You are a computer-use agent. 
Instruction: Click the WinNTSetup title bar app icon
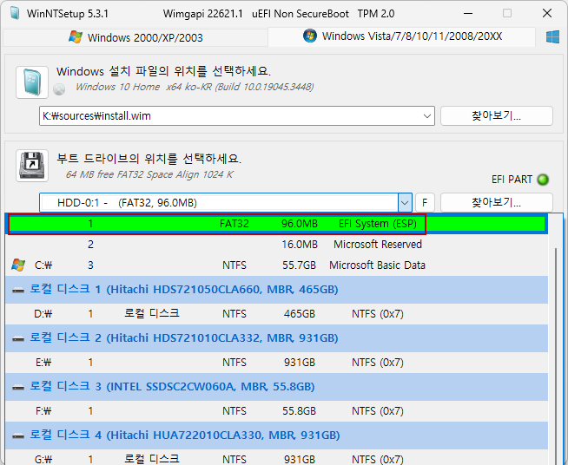point(15,13)
